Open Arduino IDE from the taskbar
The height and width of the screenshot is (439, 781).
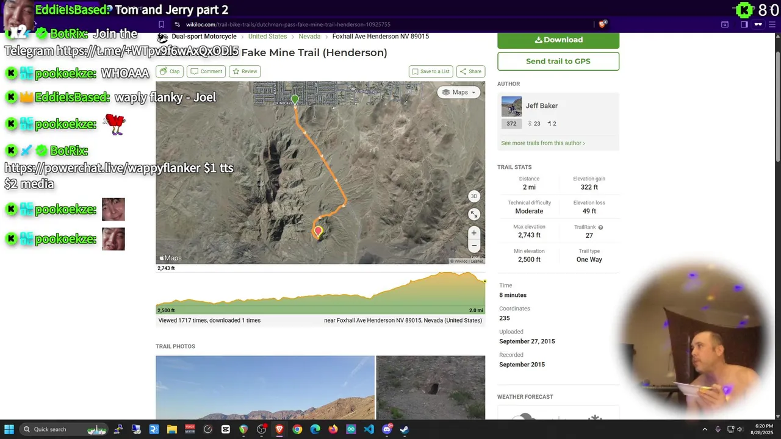pos(351,429)
